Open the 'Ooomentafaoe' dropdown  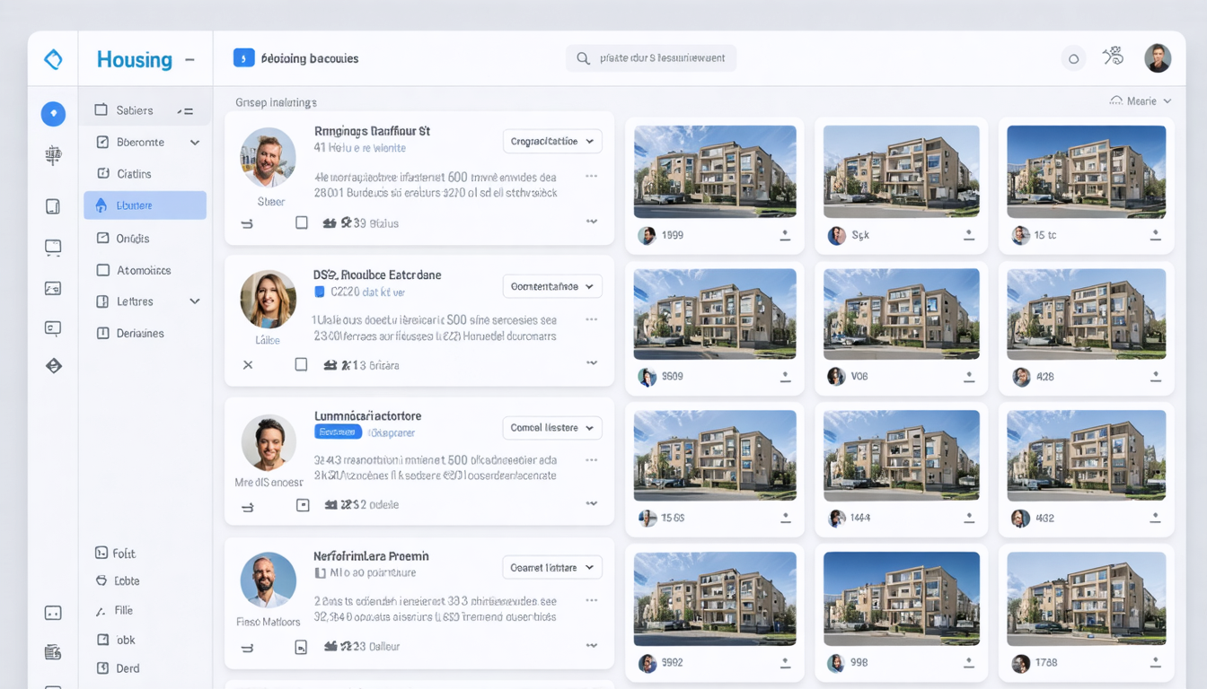point(552,286)
